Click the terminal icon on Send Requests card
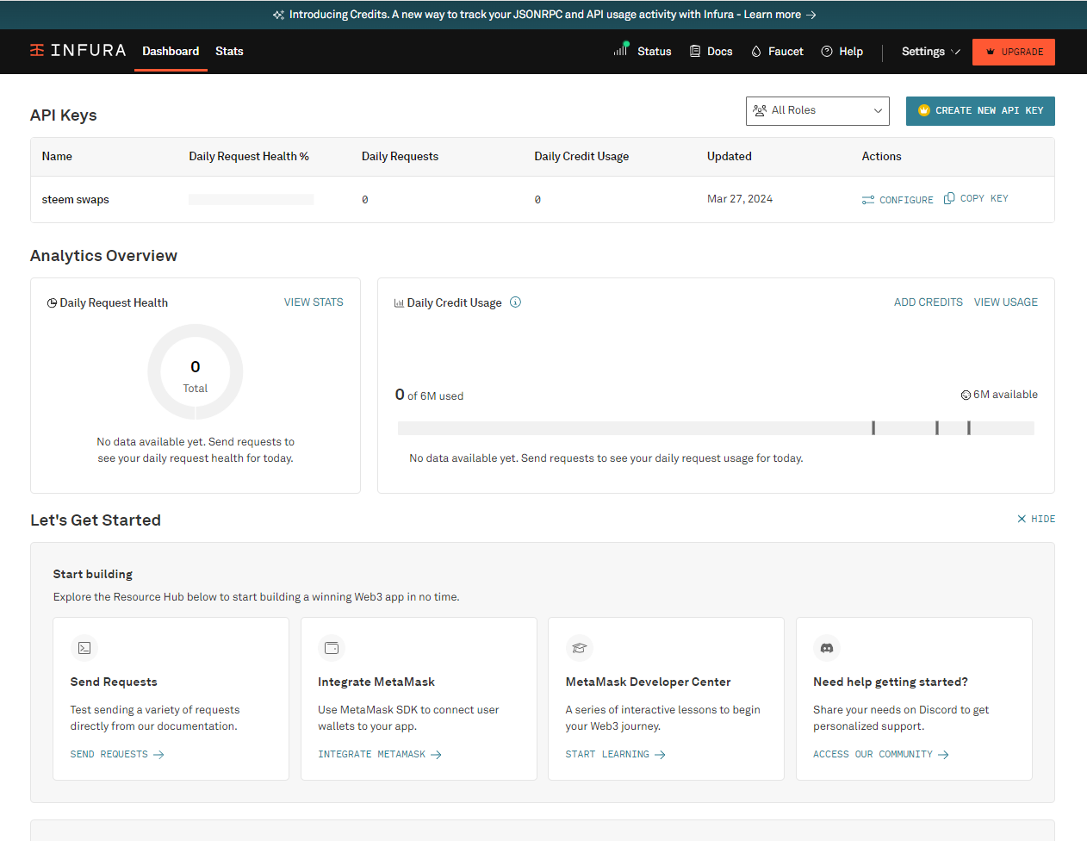The width and height of the screenshot is (1087, 841). [84, 648]
